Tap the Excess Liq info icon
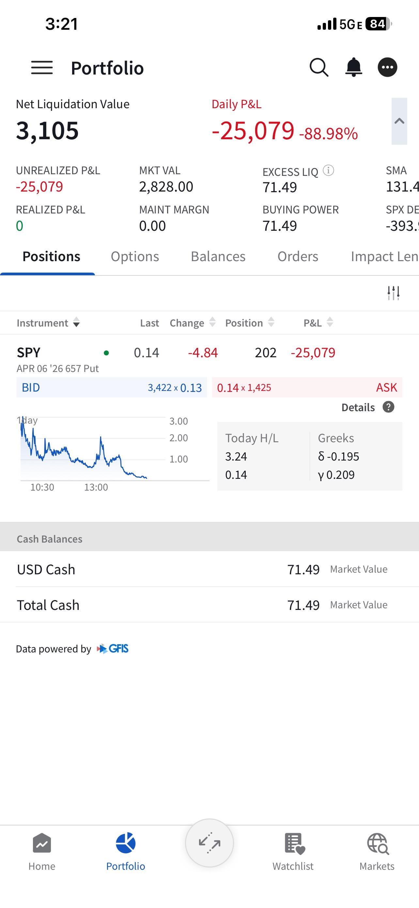The width and height of the screenshot is (419, 908). point(328,171)
